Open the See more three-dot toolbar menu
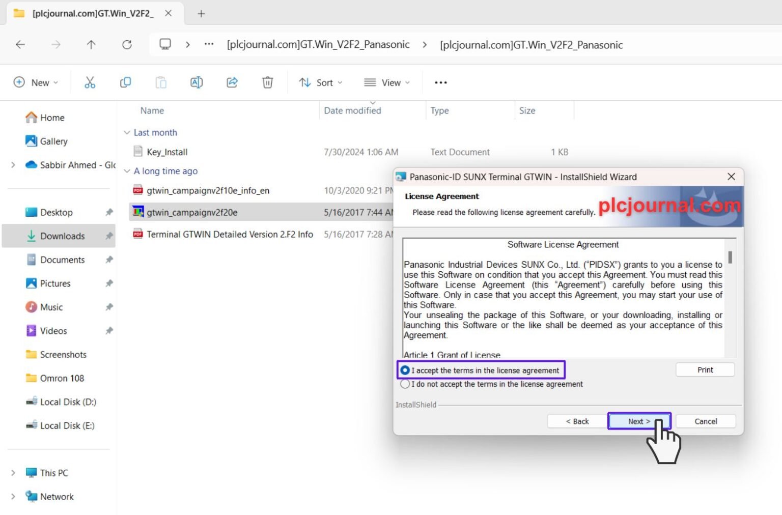This screenshot has height=515, width=782. click(441, 82)
